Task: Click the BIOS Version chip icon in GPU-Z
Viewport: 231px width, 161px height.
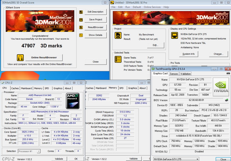Action: 227,100
